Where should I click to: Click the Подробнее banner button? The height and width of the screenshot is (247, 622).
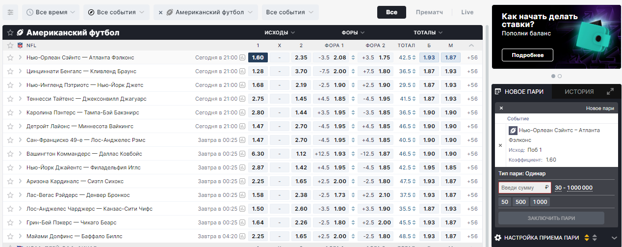click(x=527, y=55)
